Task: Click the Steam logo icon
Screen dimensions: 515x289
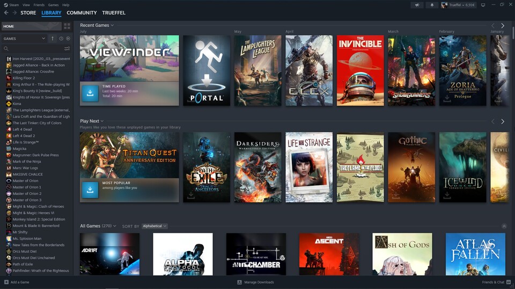Action: coord(5,5)
